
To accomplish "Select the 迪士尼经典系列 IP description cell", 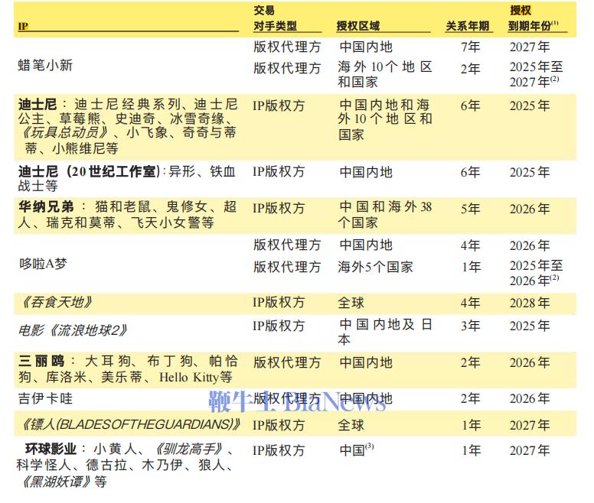I will pos(128,126).
